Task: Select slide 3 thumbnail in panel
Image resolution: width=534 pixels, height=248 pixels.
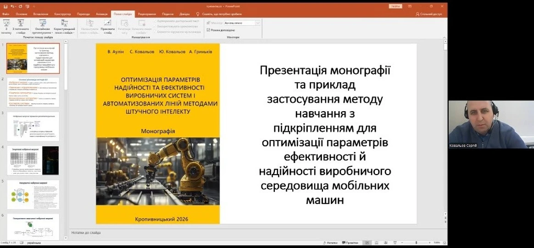Action: [33, 126]
